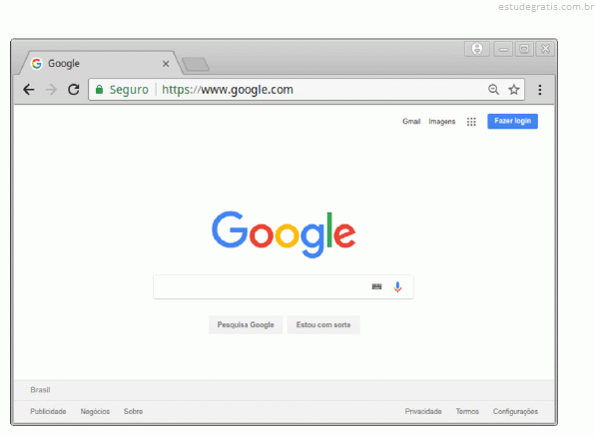This screenshot has width=595, height=437.
Task: Click the forward navigation arrow
Action: [x=51, y=90]
